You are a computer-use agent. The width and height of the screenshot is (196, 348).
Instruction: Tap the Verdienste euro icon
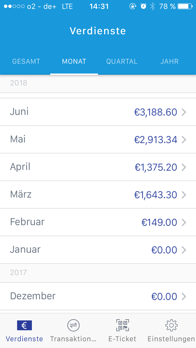point(24,325)
